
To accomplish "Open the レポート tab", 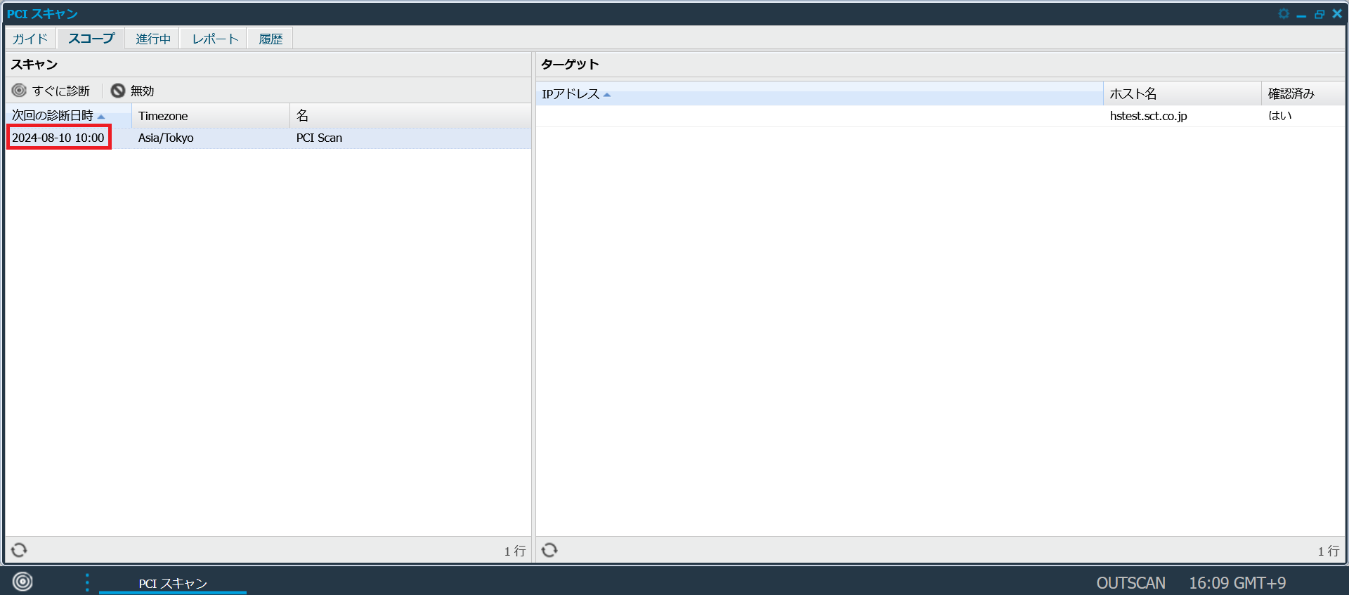I will 215,39.
